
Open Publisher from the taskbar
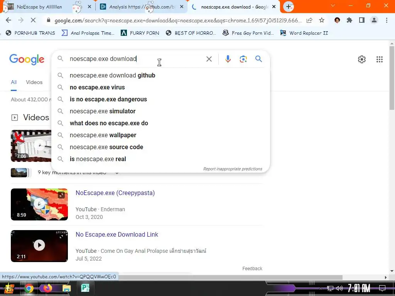click(x=85, y=288)
